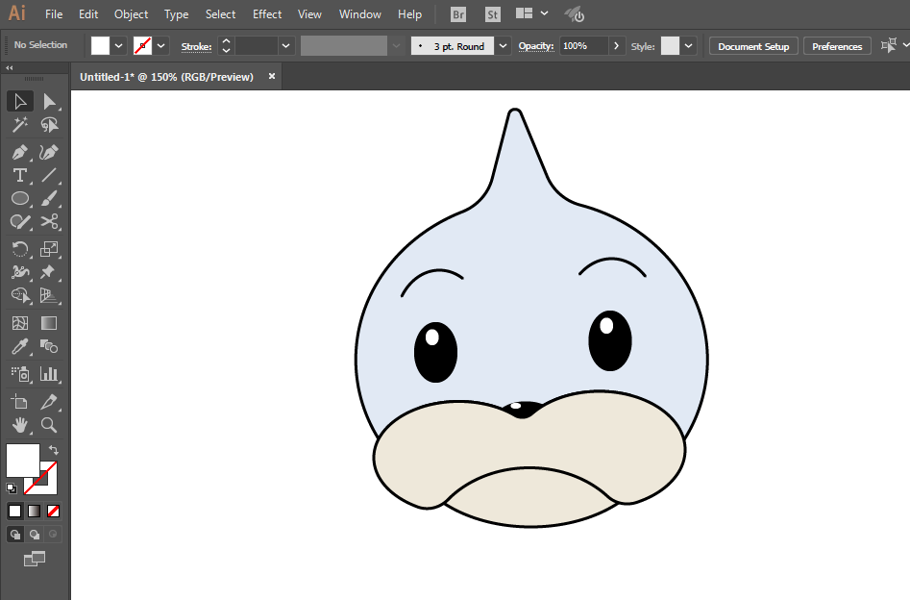Set paint mode to None
Screen dimensions: 910x600
tap(54, 511)
